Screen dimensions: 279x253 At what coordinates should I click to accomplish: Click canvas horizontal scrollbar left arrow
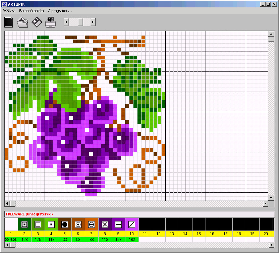pyautogui.click(x=7, y=203)
